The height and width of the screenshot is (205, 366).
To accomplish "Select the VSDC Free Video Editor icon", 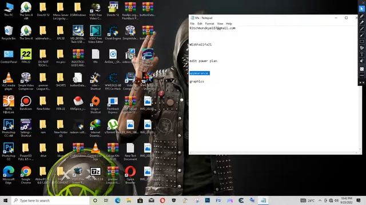I will pyautogui.click(x=96, y=34).
